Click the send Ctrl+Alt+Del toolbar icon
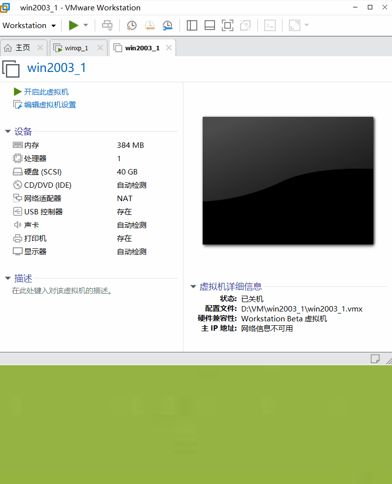The width and height of the screenshot is (392, 484). point(107,25)
